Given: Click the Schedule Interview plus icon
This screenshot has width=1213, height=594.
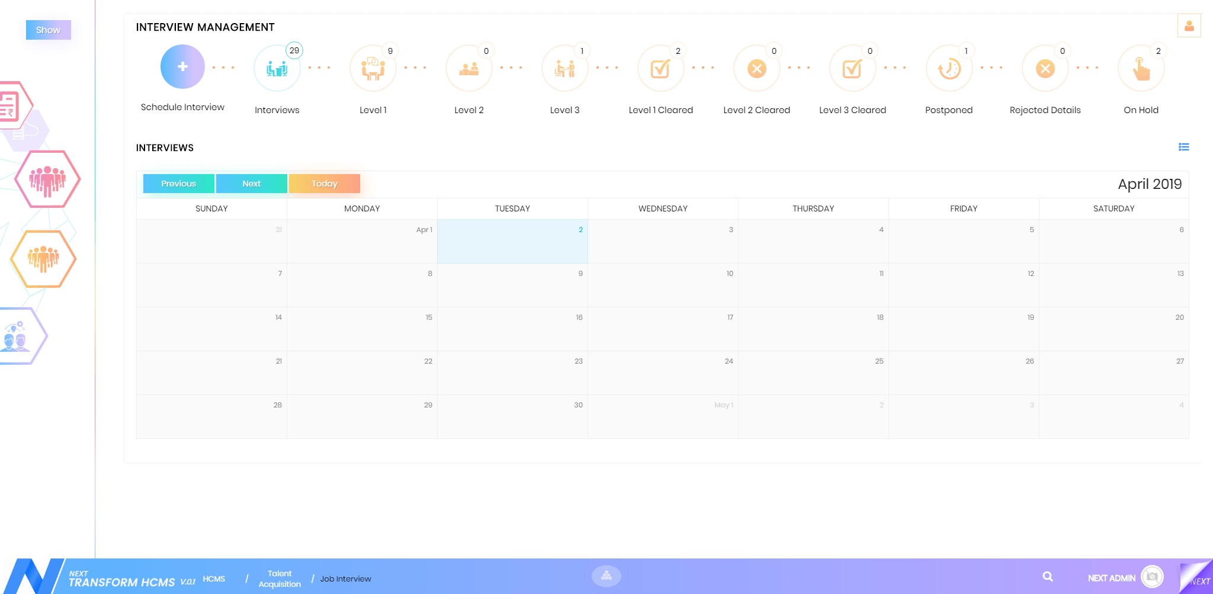Looking at the screenshot, I should (182, 68).
